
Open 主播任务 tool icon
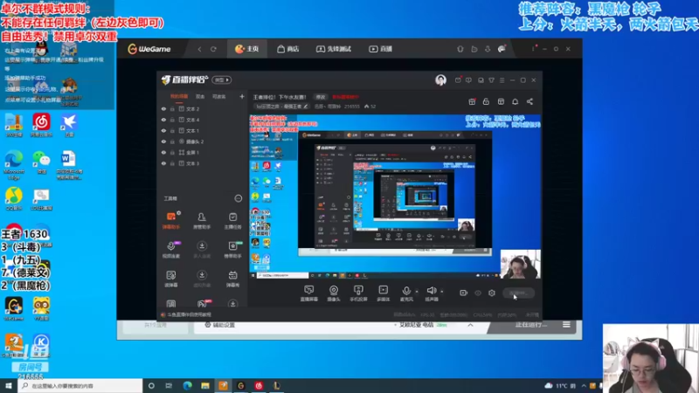pyautogui.click(x=232, y=220)
